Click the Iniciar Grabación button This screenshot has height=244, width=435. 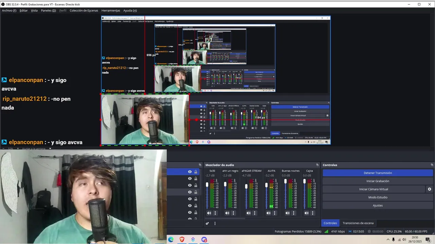(x=378, y=181)
